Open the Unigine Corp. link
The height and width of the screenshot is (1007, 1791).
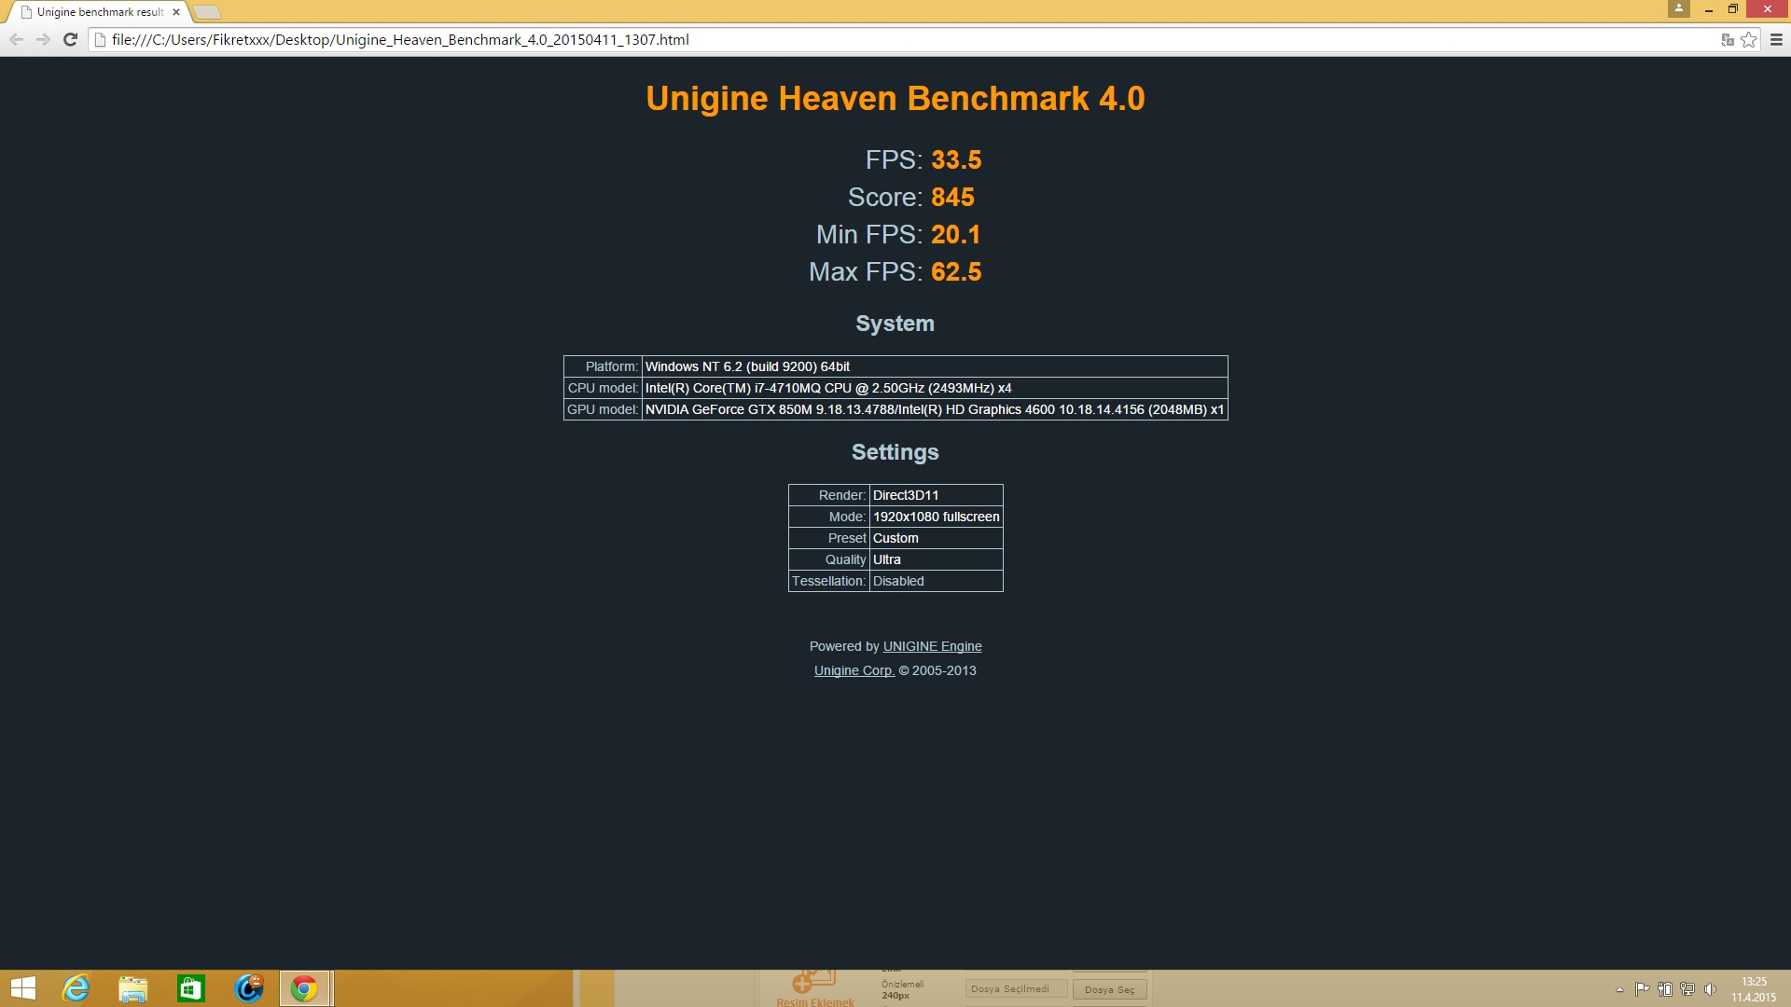point(854,670)
